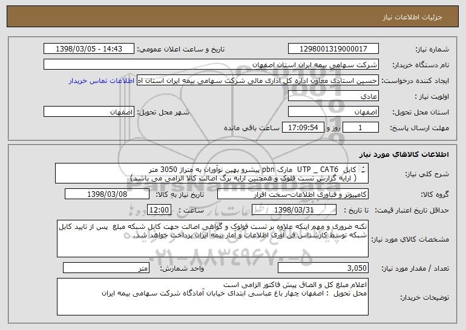The image size is (466, 330).
Task: Click the شماره نیاز field 1298001319000017
Action: (333, 49)
